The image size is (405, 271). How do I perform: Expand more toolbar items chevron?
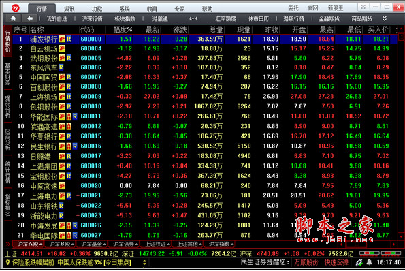tap(385, 18)
